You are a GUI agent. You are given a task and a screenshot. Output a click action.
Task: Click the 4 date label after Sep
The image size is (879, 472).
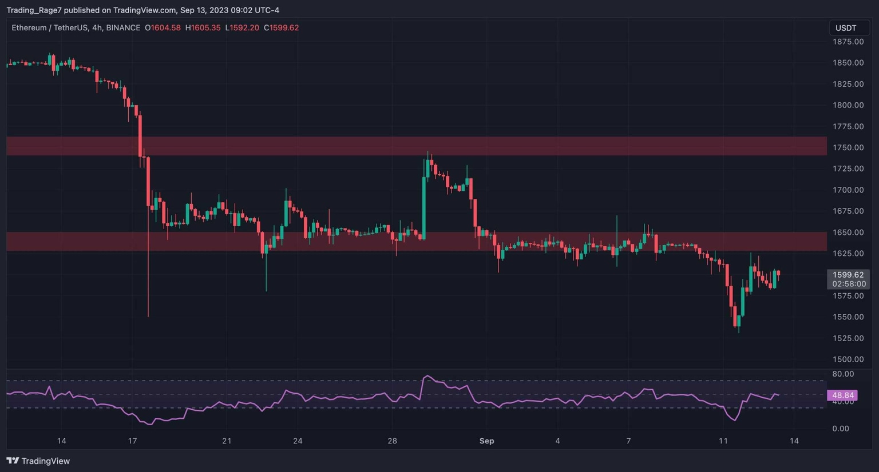point(557,441)
